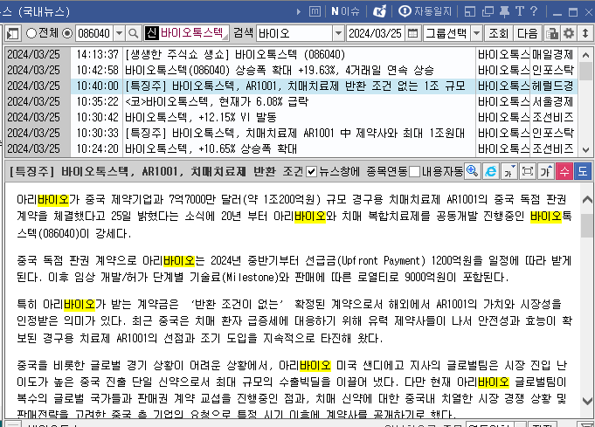Viewport: 595px width, 427px height.
Task: Expand the stock code 086040 dropdown
Action: [x=119, y=33]
